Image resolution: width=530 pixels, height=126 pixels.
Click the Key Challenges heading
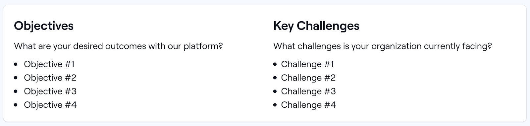316,26
